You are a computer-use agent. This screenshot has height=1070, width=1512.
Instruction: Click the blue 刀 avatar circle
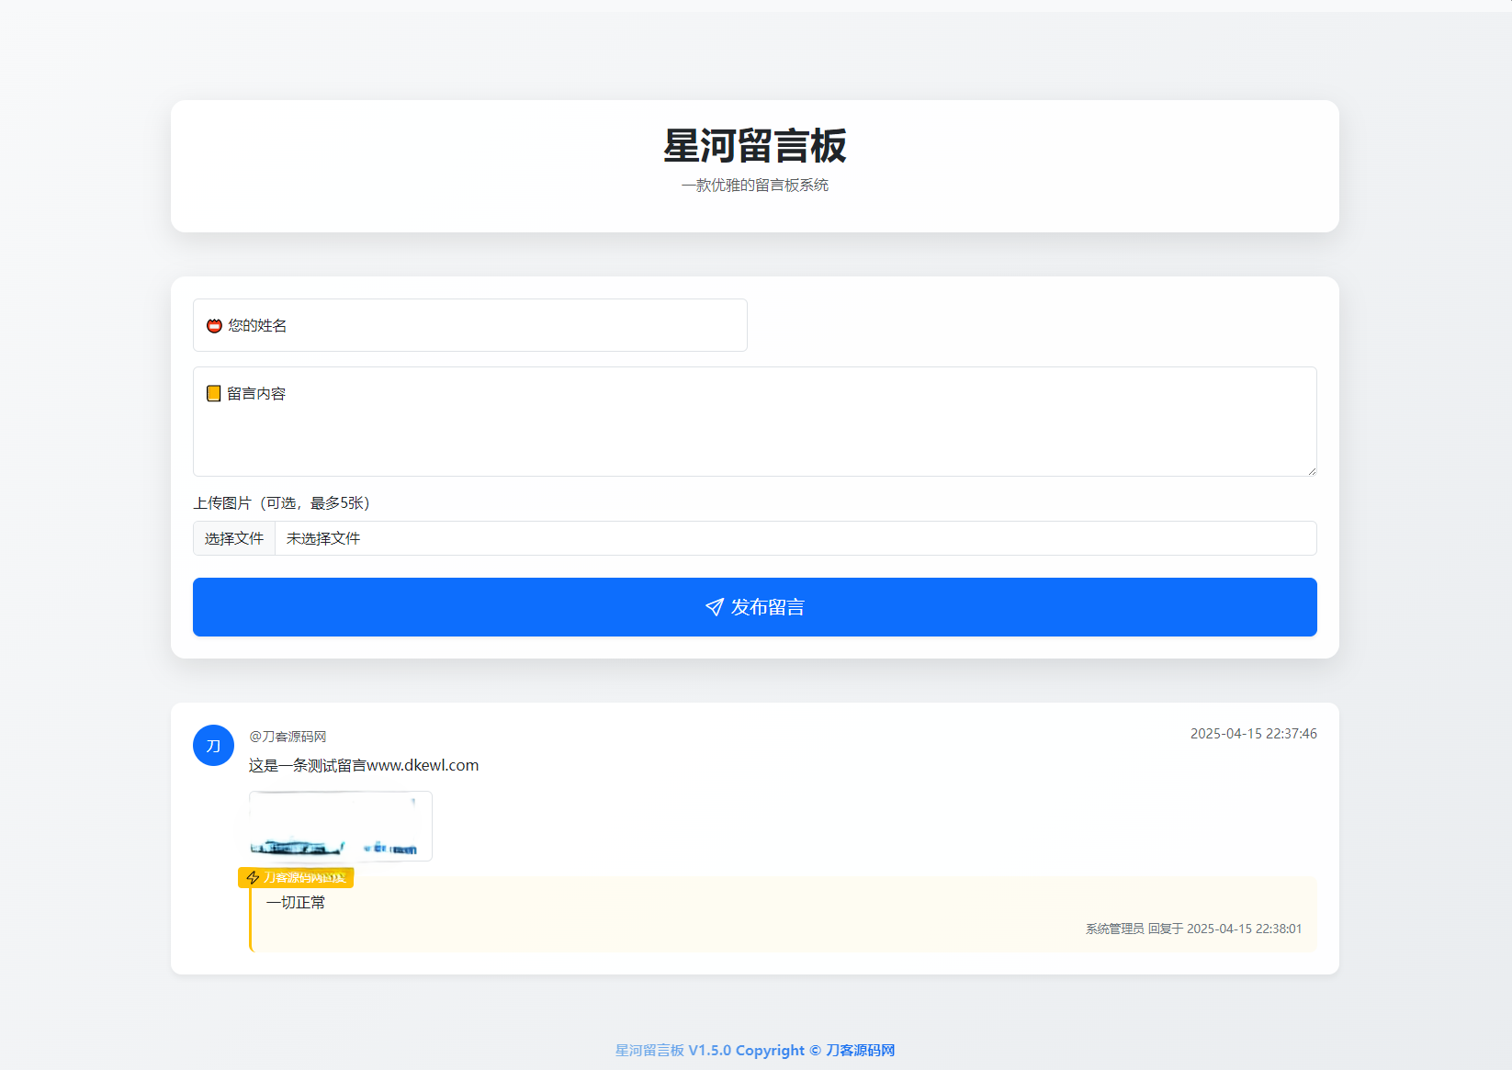(x=213, y=746)
